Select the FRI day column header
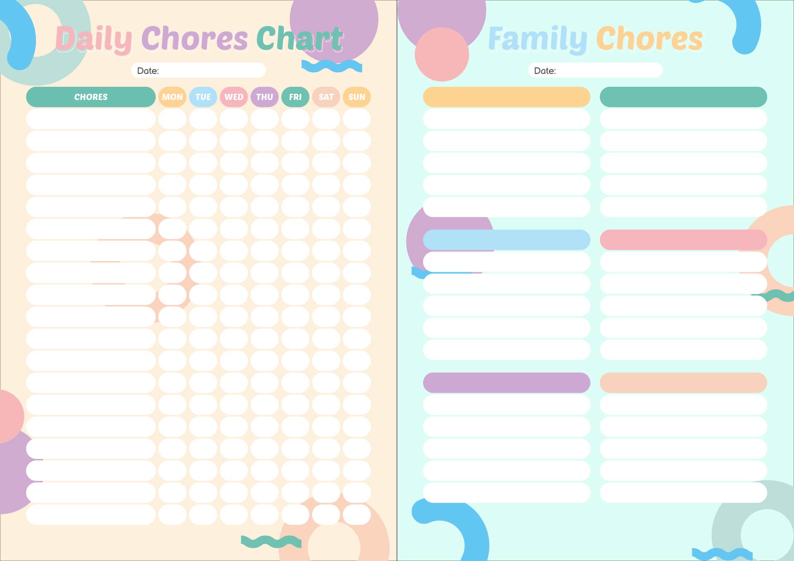This screenshot has width=794, height=561. [x=294, y=97]
